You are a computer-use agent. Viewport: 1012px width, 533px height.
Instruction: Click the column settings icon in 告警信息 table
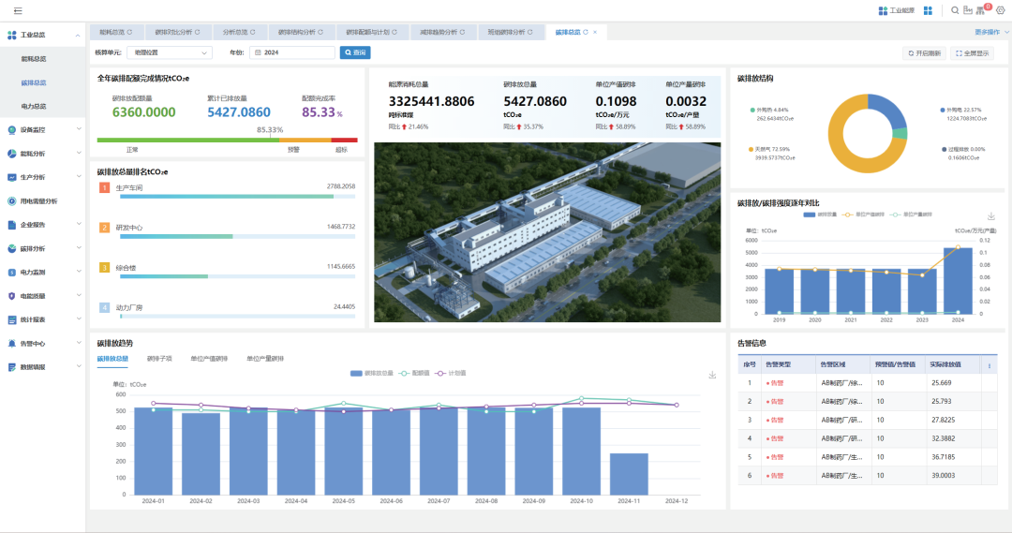990,365
